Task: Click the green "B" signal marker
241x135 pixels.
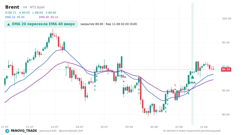Action: (x=188, y=93)
